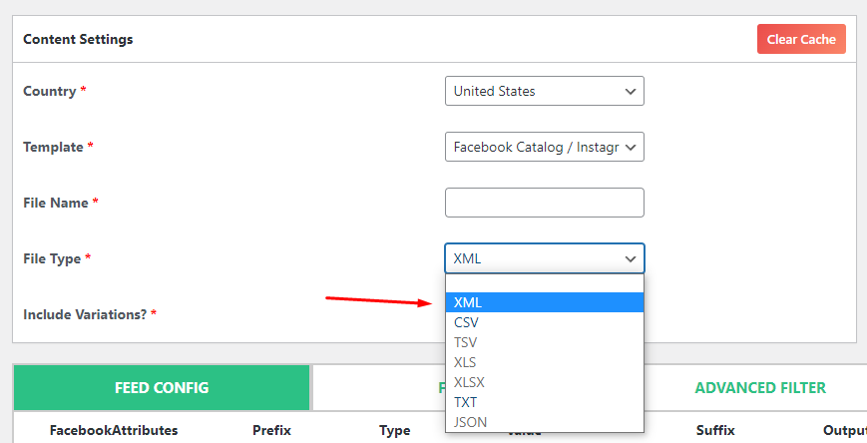The width and height of the screenshot is (867, 443).
Task: Collapse the File Type dropdown showing XML
Action: [x=544, y=258]
